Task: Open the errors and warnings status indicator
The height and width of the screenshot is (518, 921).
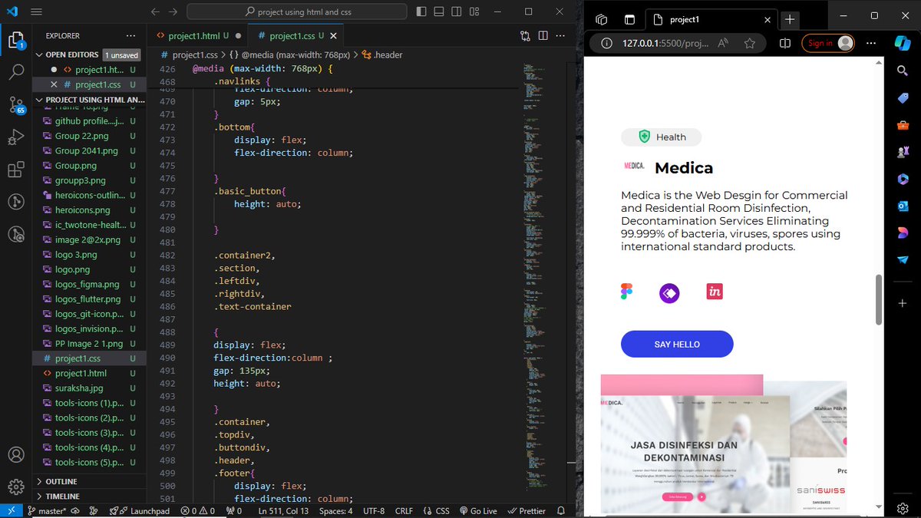Action: [x=198, y=510]
